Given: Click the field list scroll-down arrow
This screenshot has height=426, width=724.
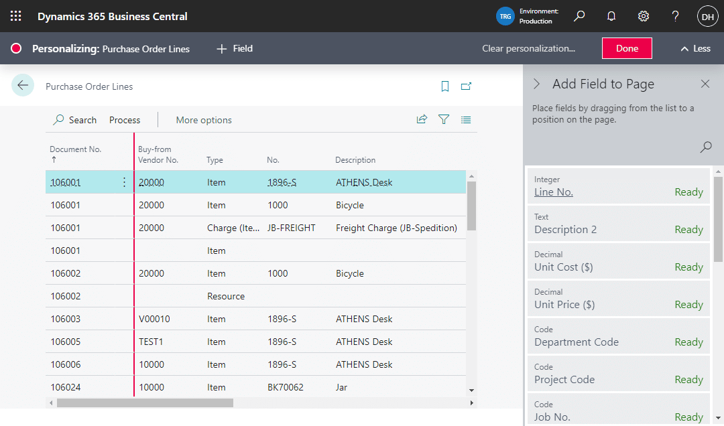Looking at the screenshot, I should pyautogui.click(x=718, y=418).
